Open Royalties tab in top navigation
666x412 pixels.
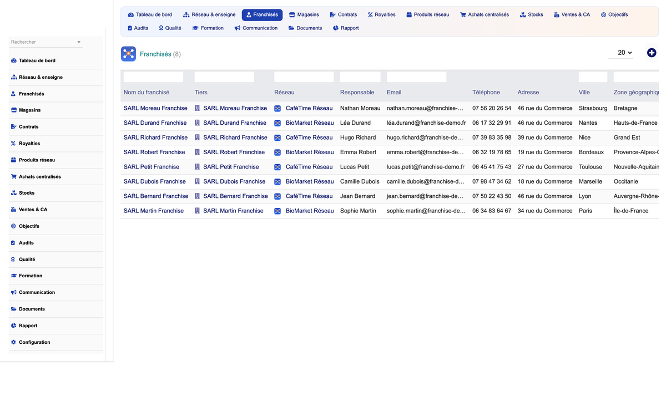pos(381,14)
